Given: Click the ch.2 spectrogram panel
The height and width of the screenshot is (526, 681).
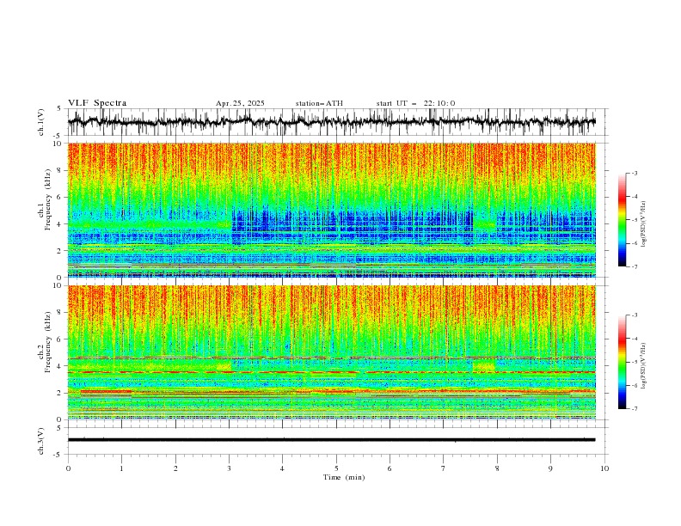Looking at the screenshot, I should tap(331, 352).
